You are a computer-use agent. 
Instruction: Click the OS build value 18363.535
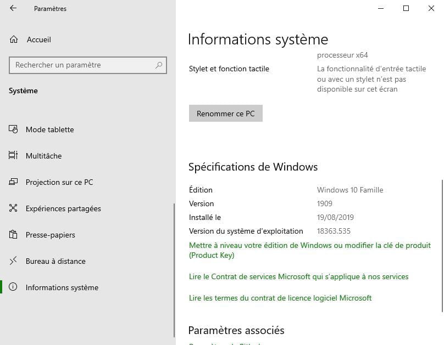[334, 231]
